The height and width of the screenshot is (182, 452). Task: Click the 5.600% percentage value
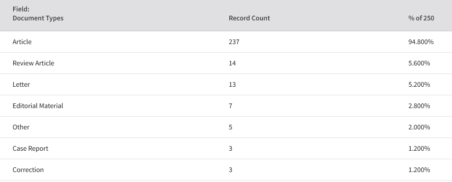coord(419,63)
